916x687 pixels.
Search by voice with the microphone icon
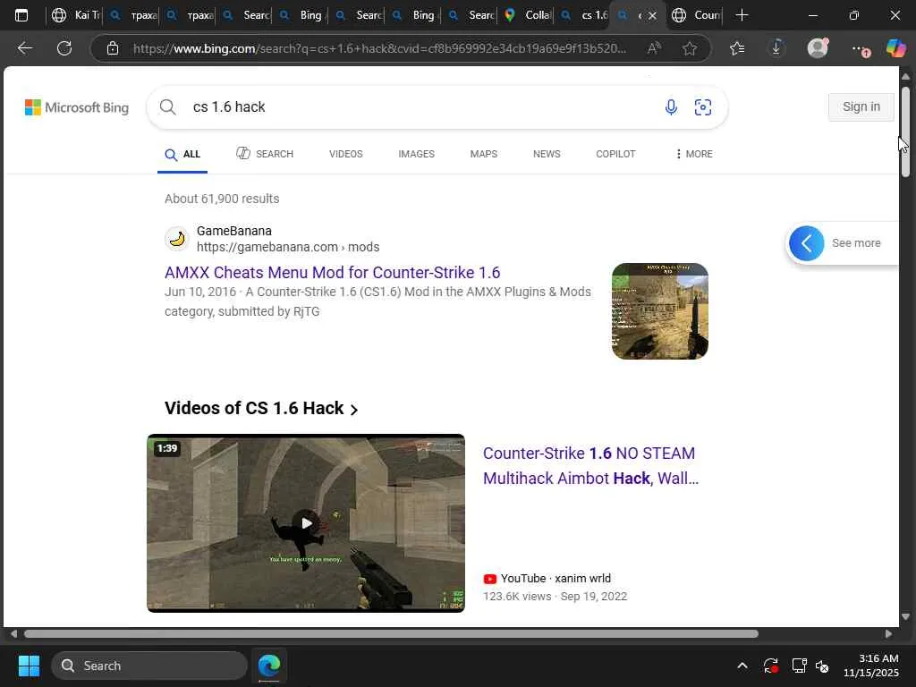[x=671, y=107]
